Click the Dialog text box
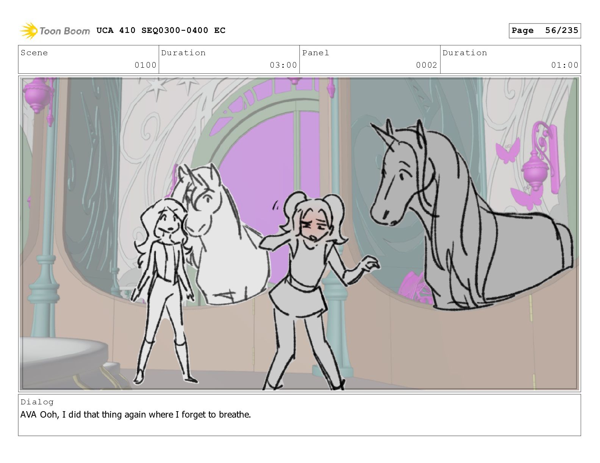The width and height of the screenshot is (600, 463). [300, 415]
